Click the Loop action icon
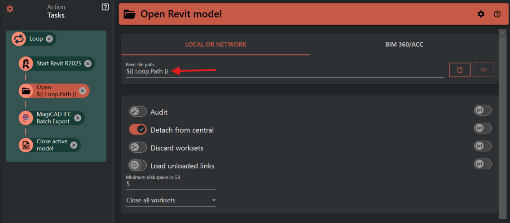 pos(19,39)
